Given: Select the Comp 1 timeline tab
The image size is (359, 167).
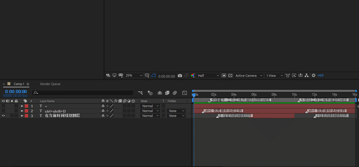Looking at the screenshot, I should (x=19, y=84).
